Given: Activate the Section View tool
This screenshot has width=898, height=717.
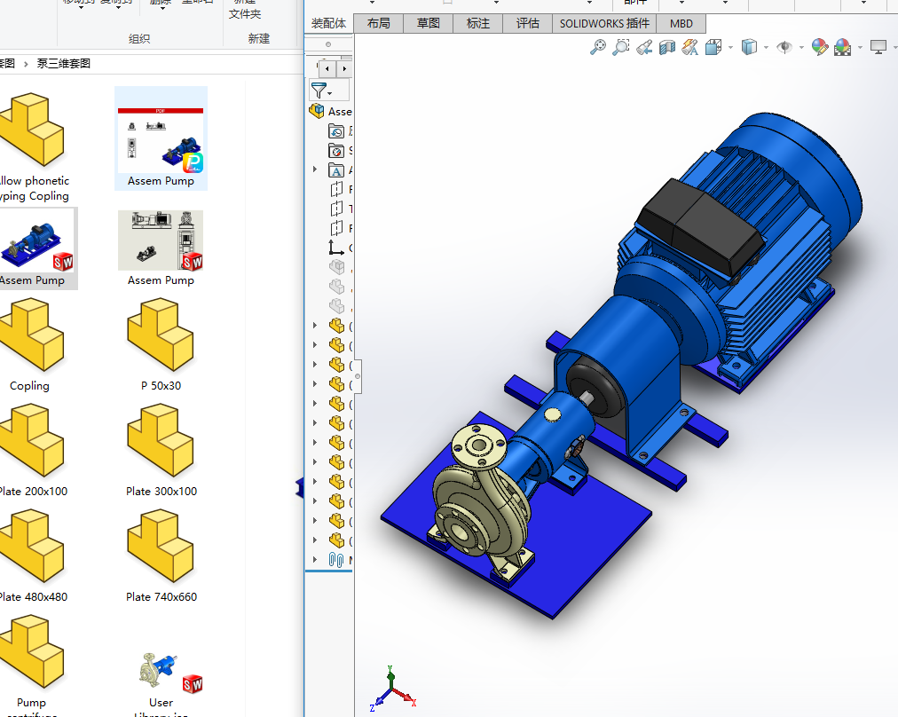Looking at the screenshot, I should pyautogui.click(x=667, y=47).
